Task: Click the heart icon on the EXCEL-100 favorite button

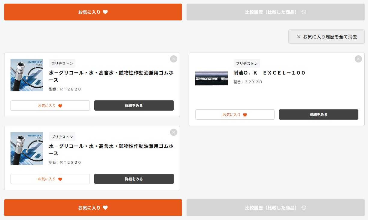Action: point(245,115)
